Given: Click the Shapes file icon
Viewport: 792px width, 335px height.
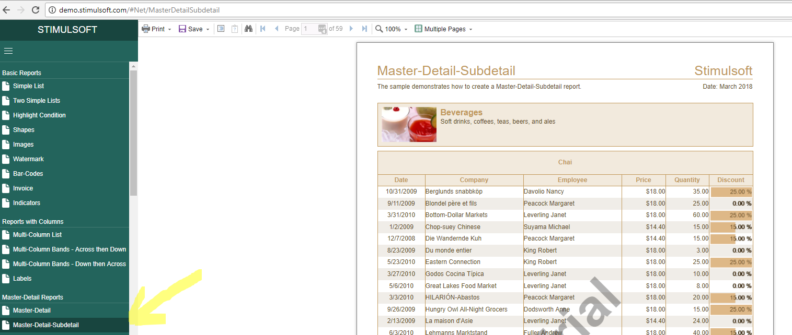Looking at the screenshot, I should [6, 130].
